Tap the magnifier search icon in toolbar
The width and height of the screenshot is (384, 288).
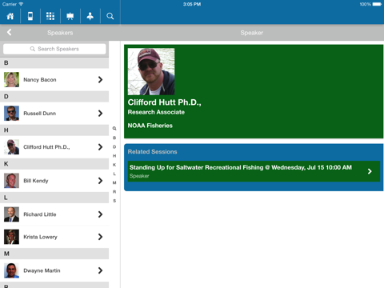point(110,16)
